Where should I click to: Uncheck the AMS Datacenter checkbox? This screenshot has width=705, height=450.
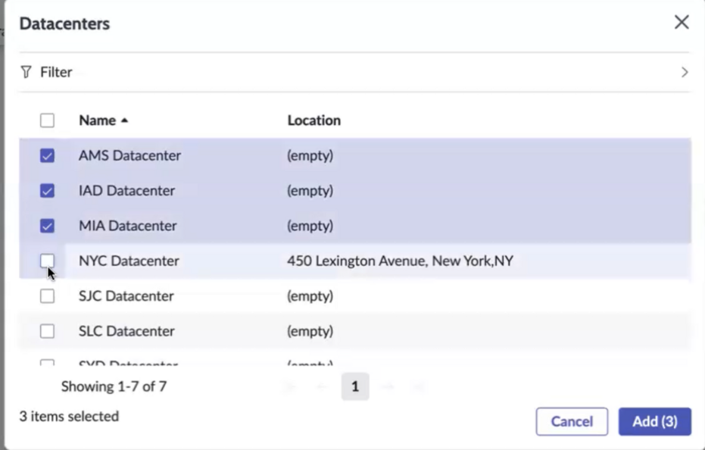[x=47, y=156]
